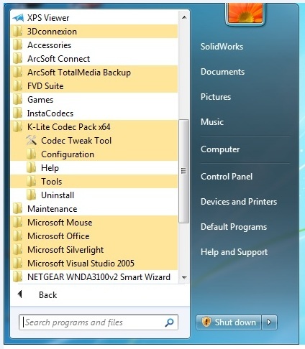
Task: Click the Codec Tweak Tool wrench icon
Action: (x=31, y=141)
